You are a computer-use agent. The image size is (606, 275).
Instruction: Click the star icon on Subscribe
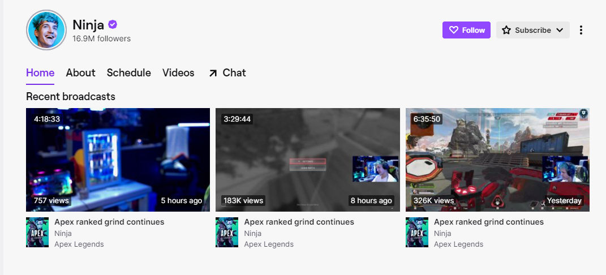point(506,30)
